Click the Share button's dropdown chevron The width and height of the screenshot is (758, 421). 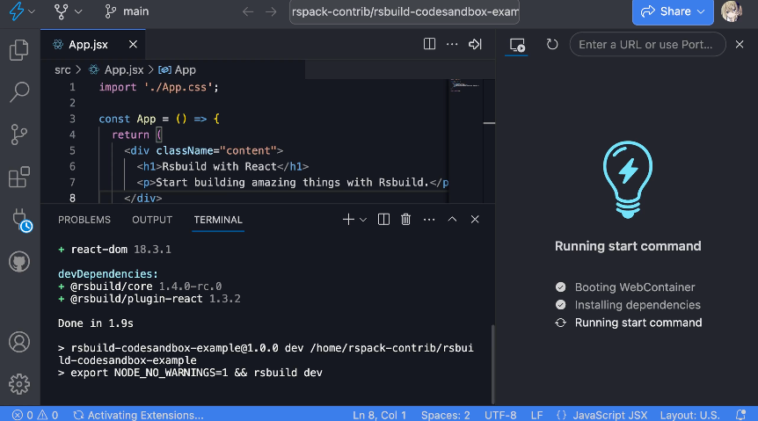click(x=701, y=11)
